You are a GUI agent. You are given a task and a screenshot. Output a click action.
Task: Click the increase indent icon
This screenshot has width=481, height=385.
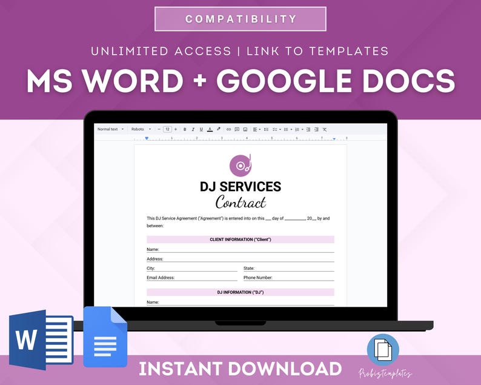[x=316, y=129]
